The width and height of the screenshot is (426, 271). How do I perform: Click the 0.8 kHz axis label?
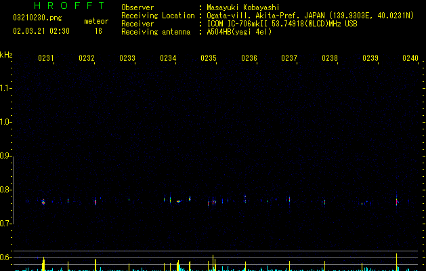6,190
